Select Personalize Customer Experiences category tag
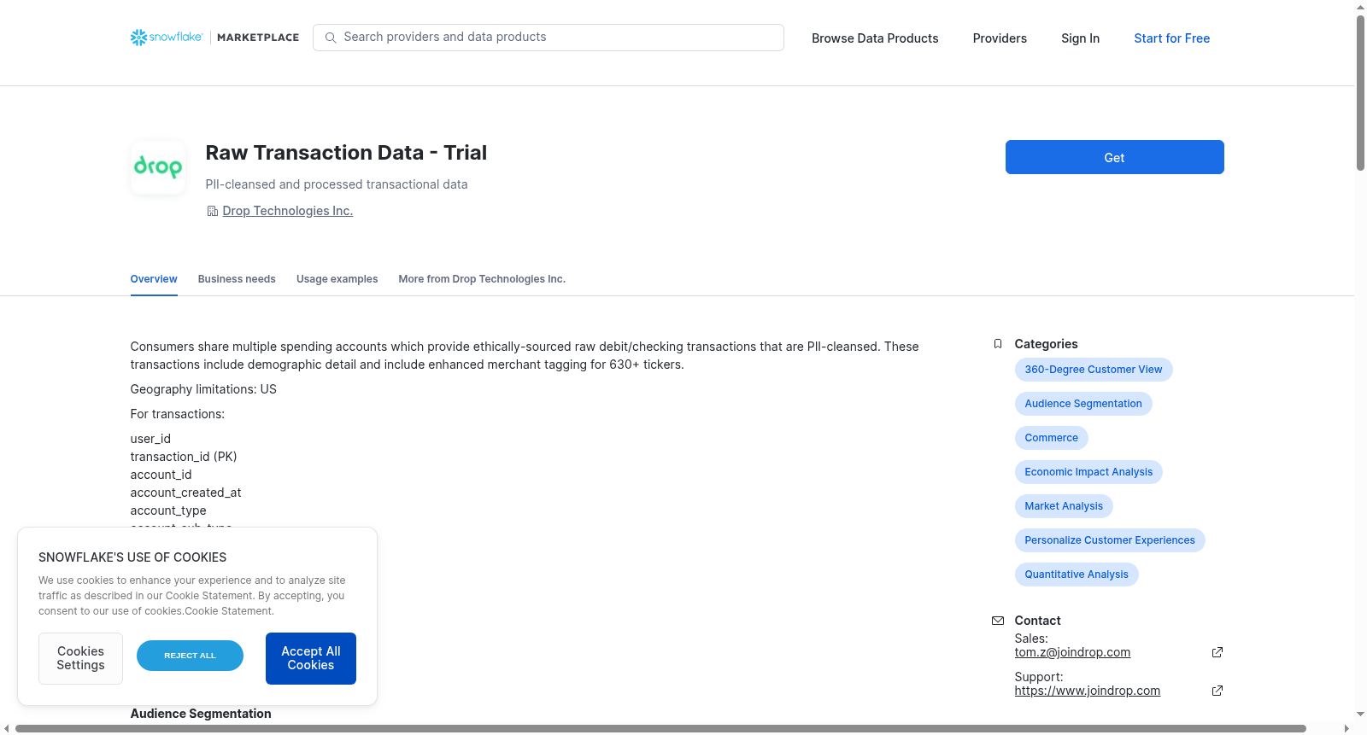This screenshot has height=735, width=1367. pos(1110,540)
